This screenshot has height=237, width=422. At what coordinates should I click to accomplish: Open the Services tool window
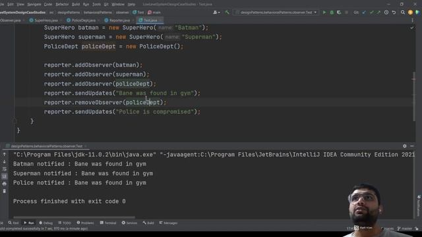tap(129, 223)
